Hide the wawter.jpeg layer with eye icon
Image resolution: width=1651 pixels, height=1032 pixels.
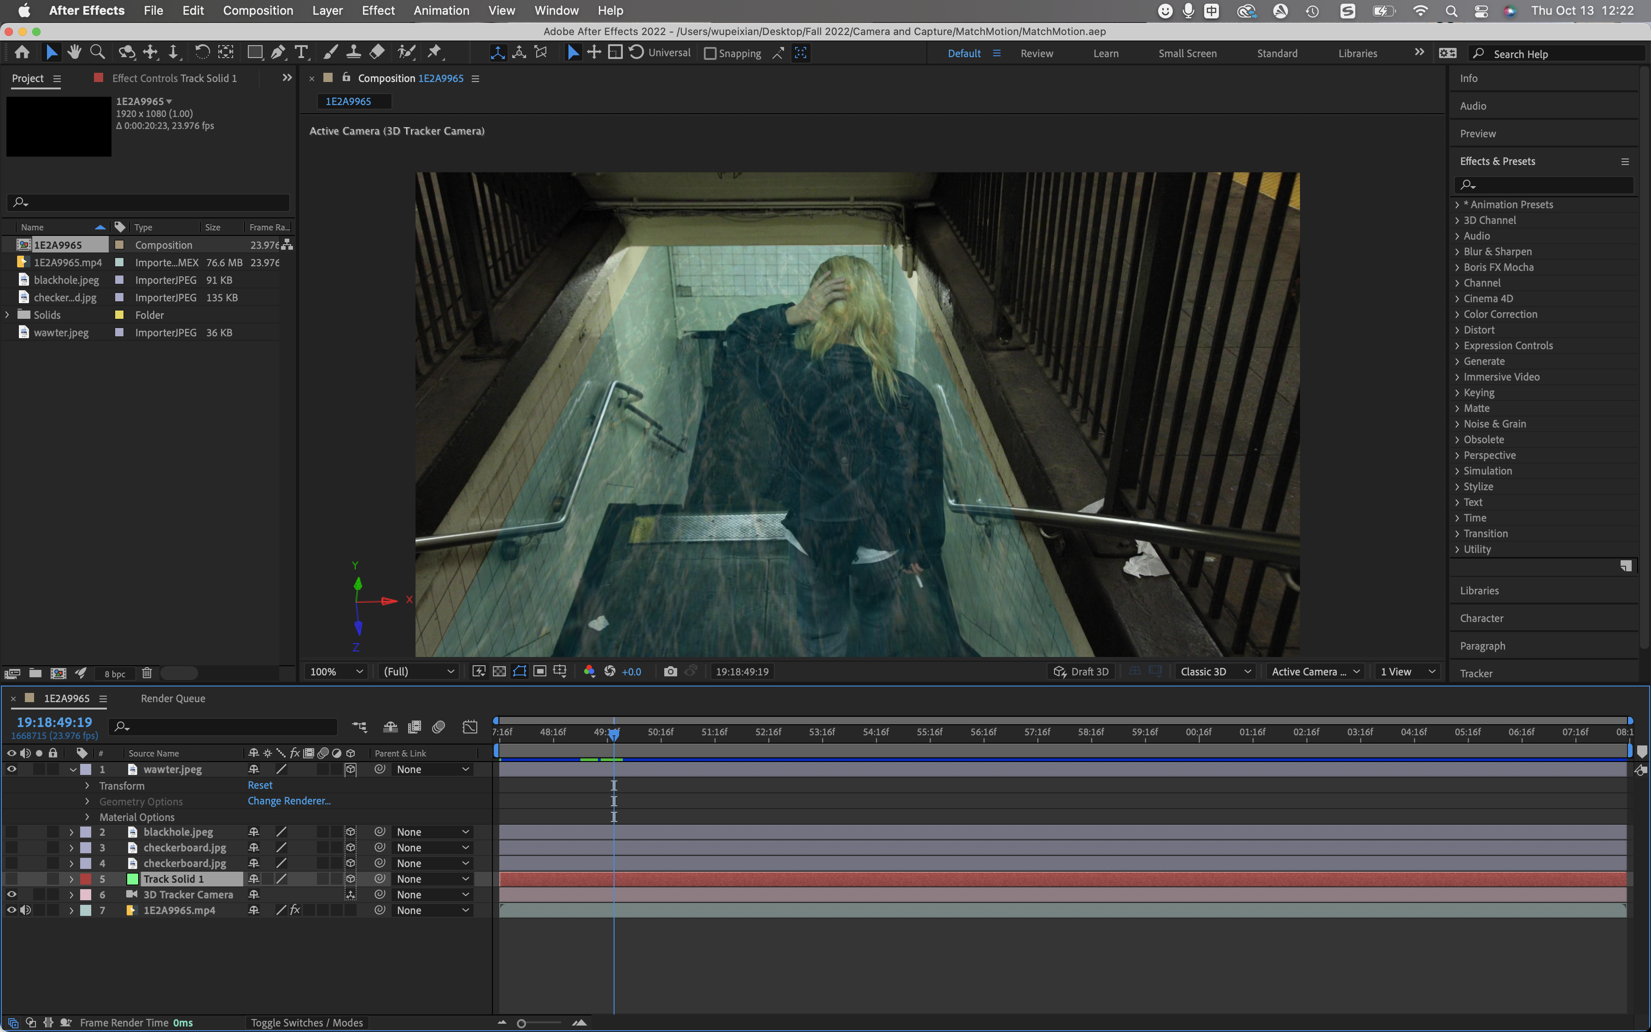[12, 769]
